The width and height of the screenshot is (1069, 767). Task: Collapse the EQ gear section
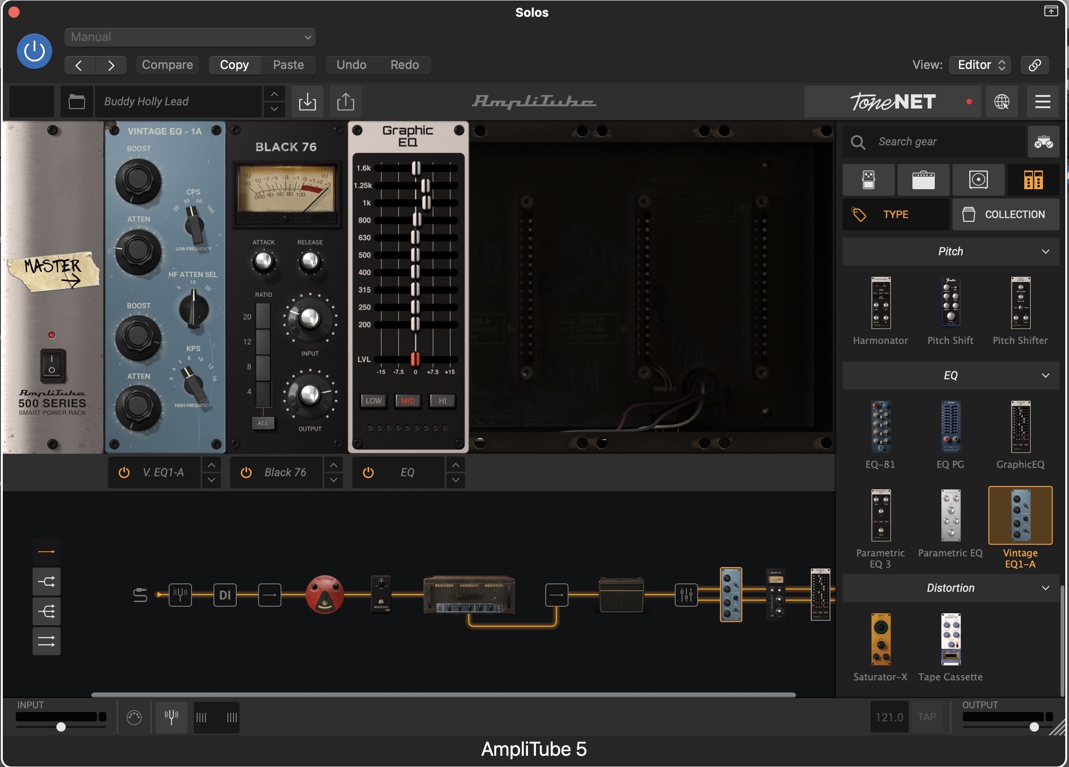coord(1046,375)
